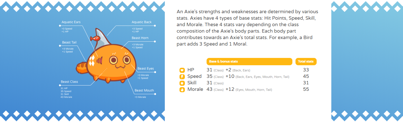Viewport: 403px width, 124px height.
Task: Click the Beast Class label
Action: [x=69, y=82]
